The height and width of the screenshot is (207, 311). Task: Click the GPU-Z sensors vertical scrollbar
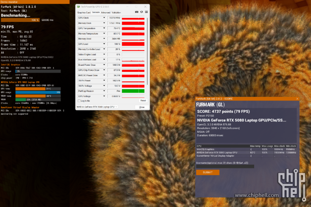click(147, 51)
